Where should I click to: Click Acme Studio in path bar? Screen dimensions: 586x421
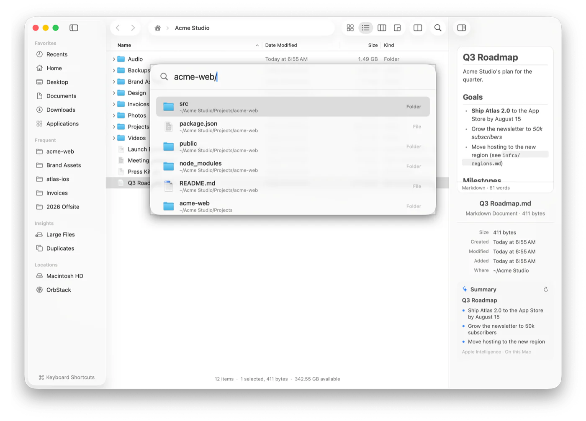(x=192, y=28)
